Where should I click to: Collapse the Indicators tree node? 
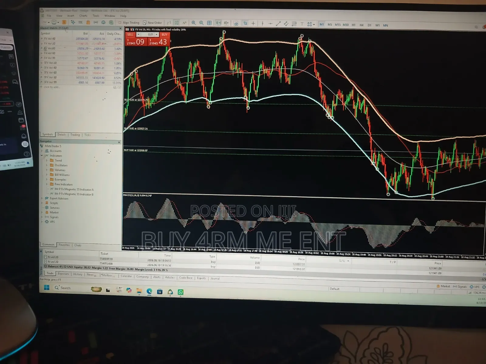tap(42, 156)
